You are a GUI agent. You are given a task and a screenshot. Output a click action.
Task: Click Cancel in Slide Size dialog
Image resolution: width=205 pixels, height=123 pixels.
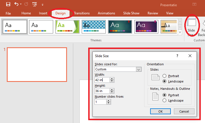pos(184,111)
